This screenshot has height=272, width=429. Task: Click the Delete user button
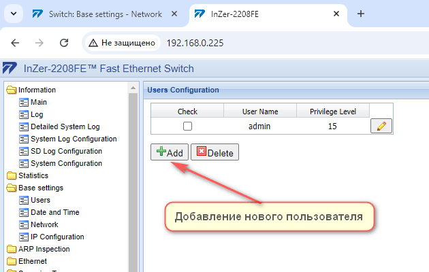[214, 152]
